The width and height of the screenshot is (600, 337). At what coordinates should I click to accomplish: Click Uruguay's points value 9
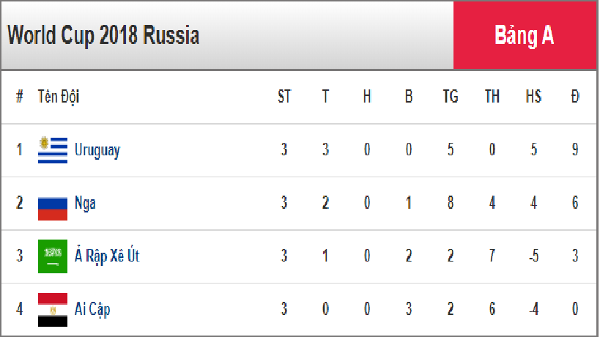tap(575, 149)
